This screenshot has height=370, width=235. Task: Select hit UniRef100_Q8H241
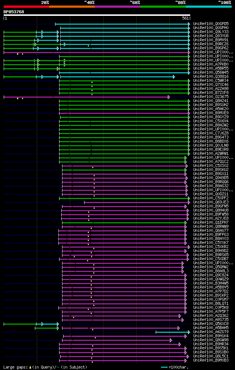(x=211, y=101)
